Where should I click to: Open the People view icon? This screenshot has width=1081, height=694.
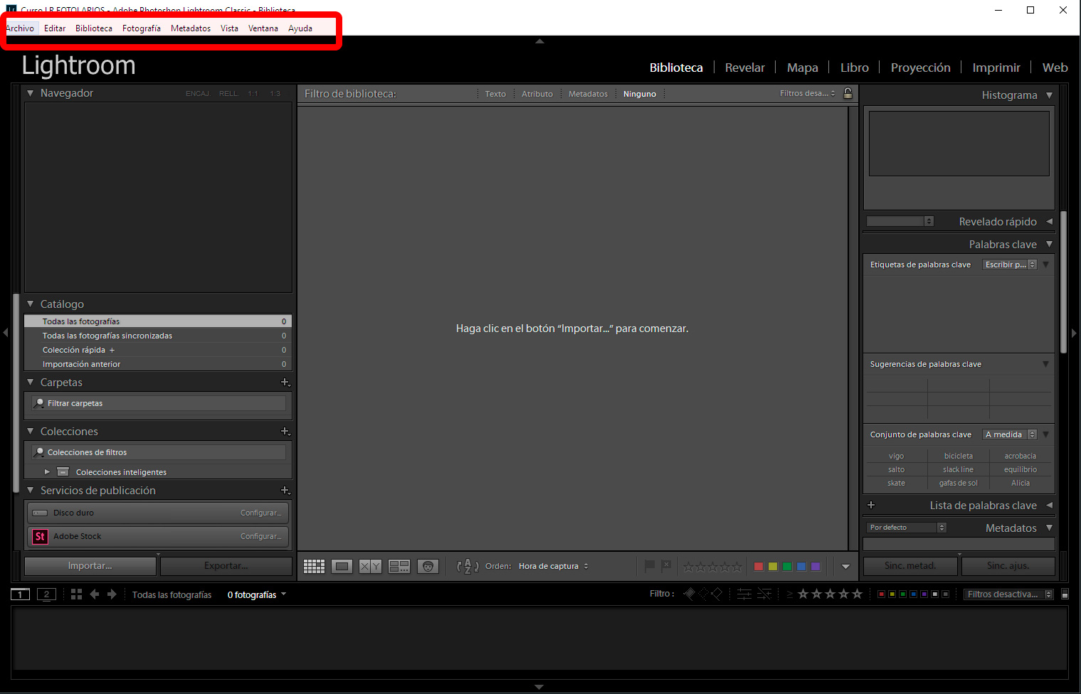point(428,566)
